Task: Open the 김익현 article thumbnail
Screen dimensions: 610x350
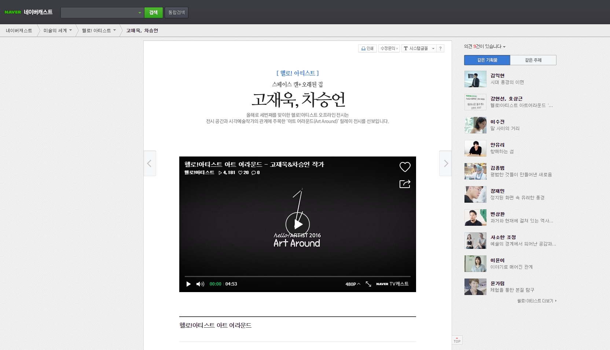Action: pos(475,79)
